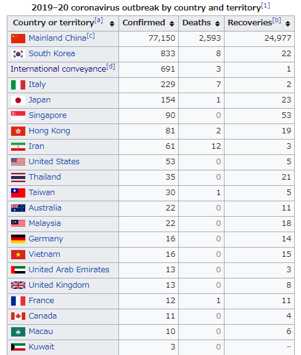Follow footnote [d] next to International conveyance
The width and height of the screenshot is (301, 355).
pos(110,67)
